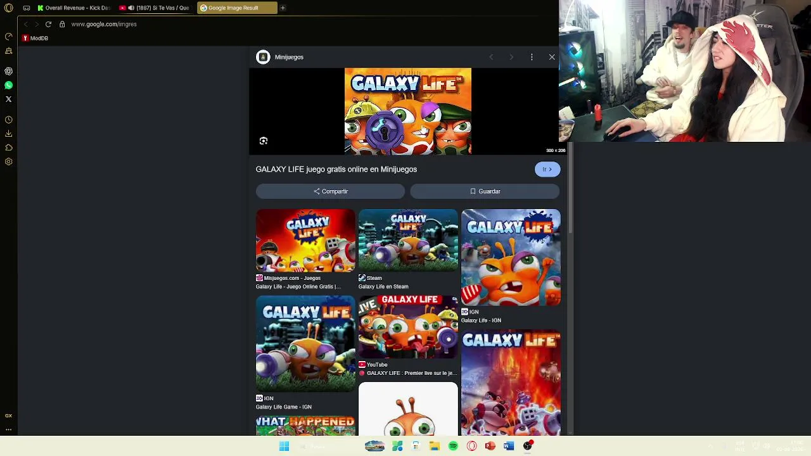Open the image viewer three-dot options menu
Image resolution: width=811 pixels, height=456 pixels.
click(x=532, y=57)
